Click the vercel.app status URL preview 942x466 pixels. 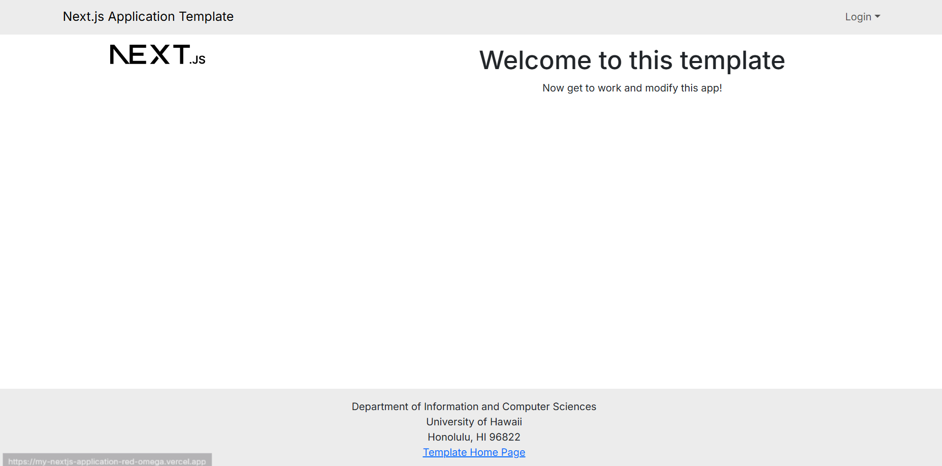[x=107, y=461]
